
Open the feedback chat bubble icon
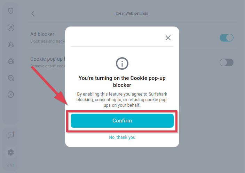click(11, 135)
